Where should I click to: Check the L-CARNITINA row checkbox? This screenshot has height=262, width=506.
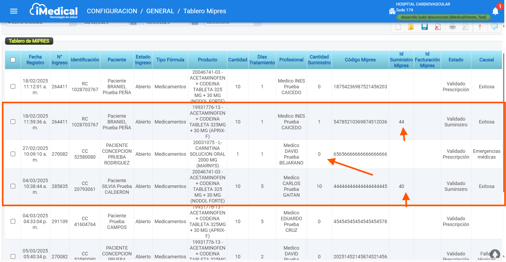(x=13, y=154)
